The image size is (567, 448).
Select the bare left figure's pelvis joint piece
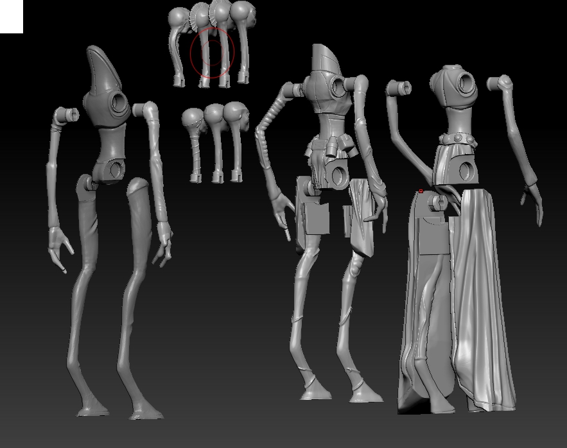click(110, 171)
